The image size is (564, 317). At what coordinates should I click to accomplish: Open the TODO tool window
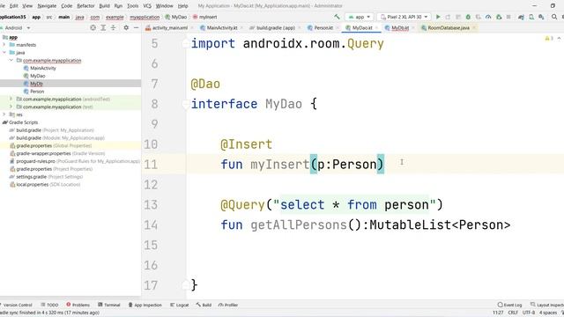pos(49,305)
